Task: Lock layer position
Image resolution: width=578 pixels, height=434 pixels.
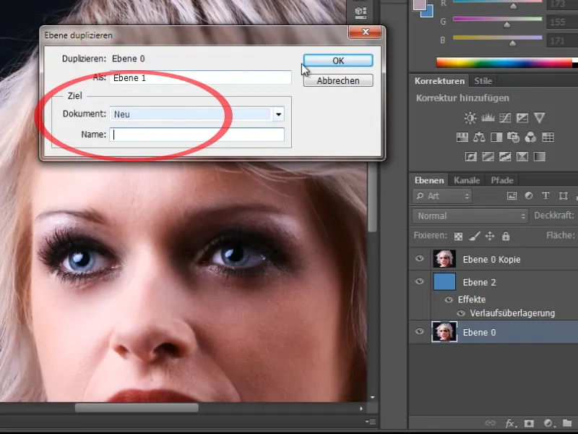Action: (490, 237)
